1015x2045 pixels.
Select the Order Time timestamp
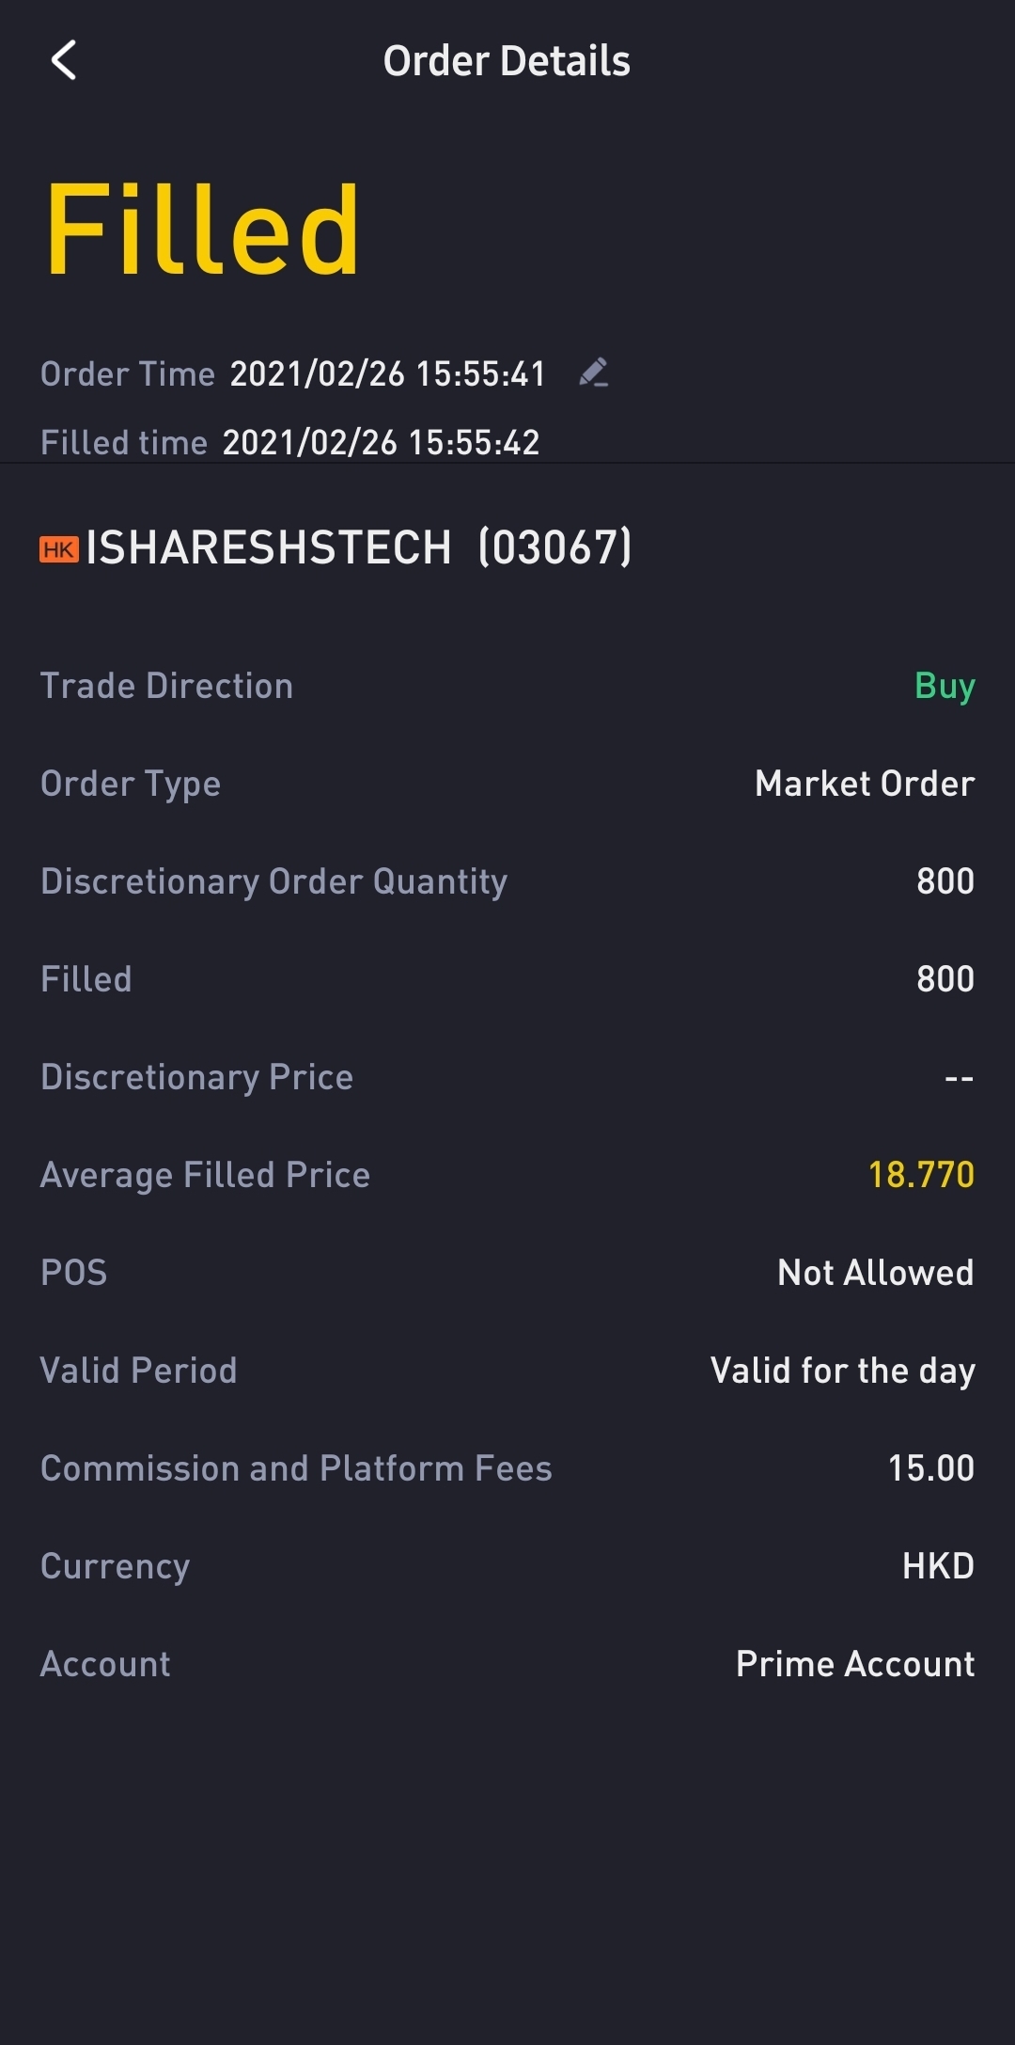[387, 374]
